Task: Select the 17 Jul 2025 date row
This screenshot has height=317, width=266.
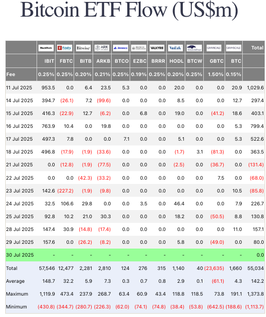Action: coord(135,139)
